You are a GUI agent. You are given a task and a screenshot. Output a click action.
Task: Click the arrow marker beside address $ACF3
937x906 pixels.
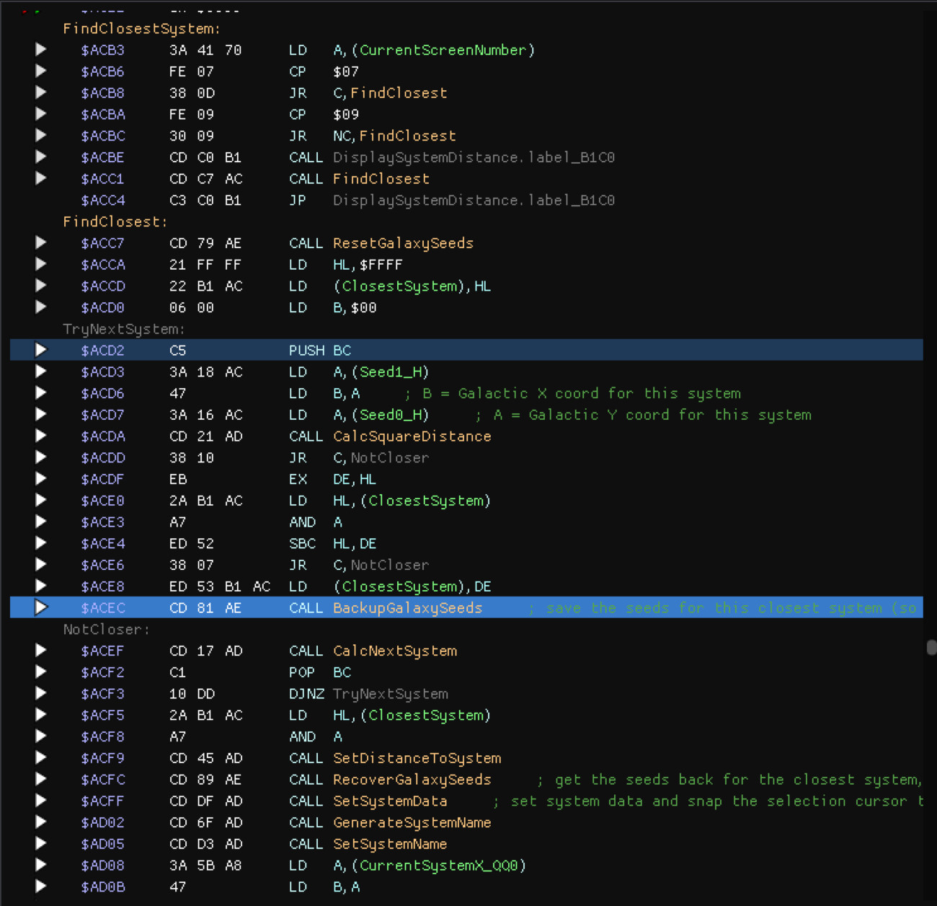point(41,693)
